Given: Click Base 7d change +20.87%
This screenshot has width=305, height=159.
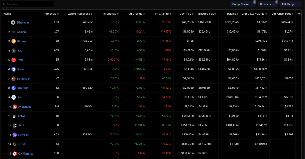Looking at the screenshot, I should click(139, 69).
